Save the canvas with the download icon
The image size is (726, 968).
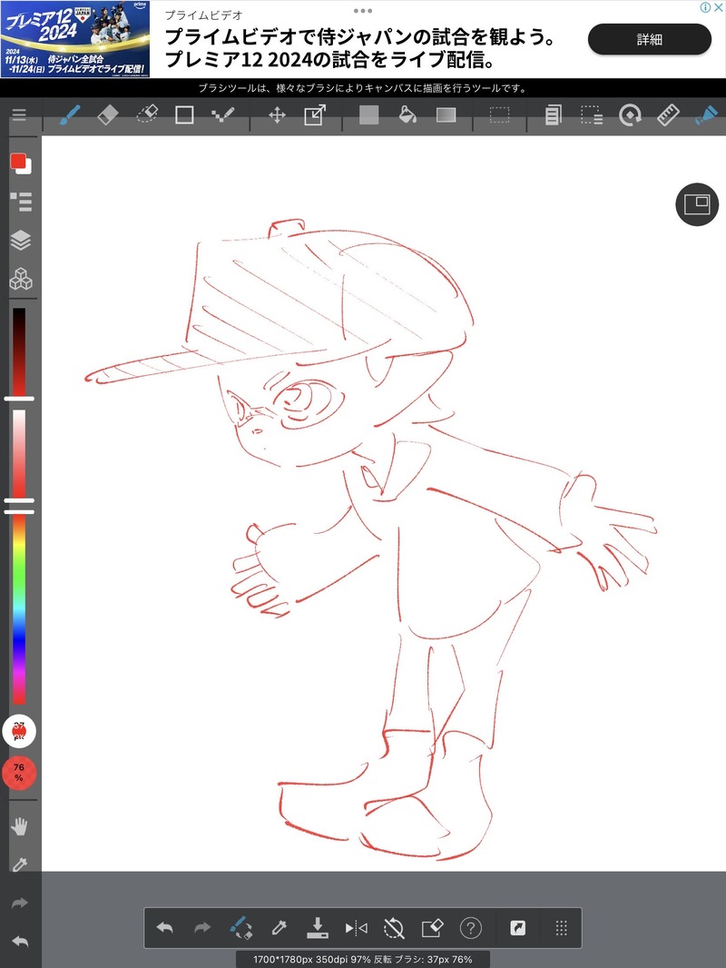pos(318,927)
